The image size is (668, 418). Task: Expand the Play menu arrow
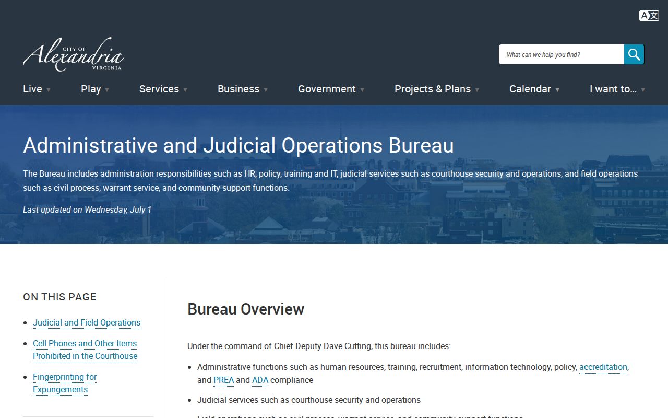107,89
